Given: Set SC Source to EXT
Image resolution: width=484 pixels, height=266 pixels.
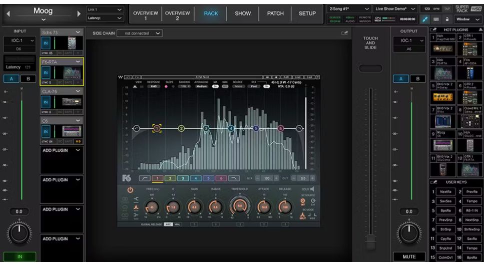Looking at the screenshot, I should pos(313,202).
